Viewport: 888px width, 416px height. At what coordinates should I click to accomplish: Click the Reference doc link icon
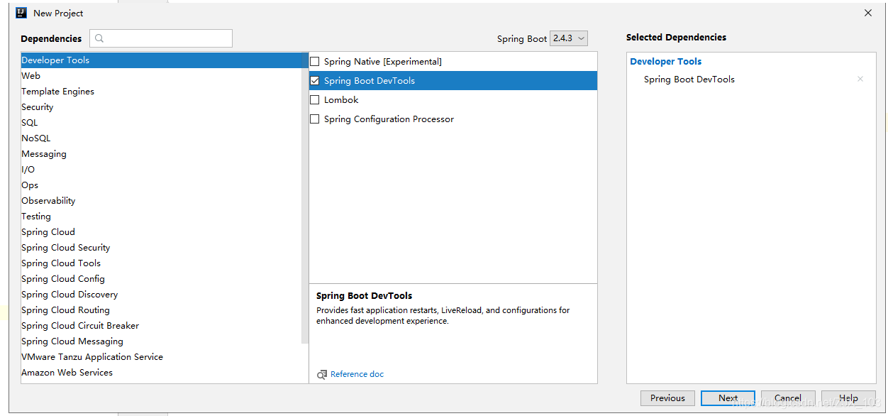coord(322,374)
